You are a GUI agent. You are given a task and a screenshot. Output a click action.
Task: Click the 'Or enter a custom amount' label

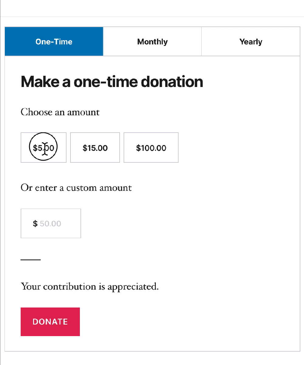pyautogui.click(x=76, y=188)
